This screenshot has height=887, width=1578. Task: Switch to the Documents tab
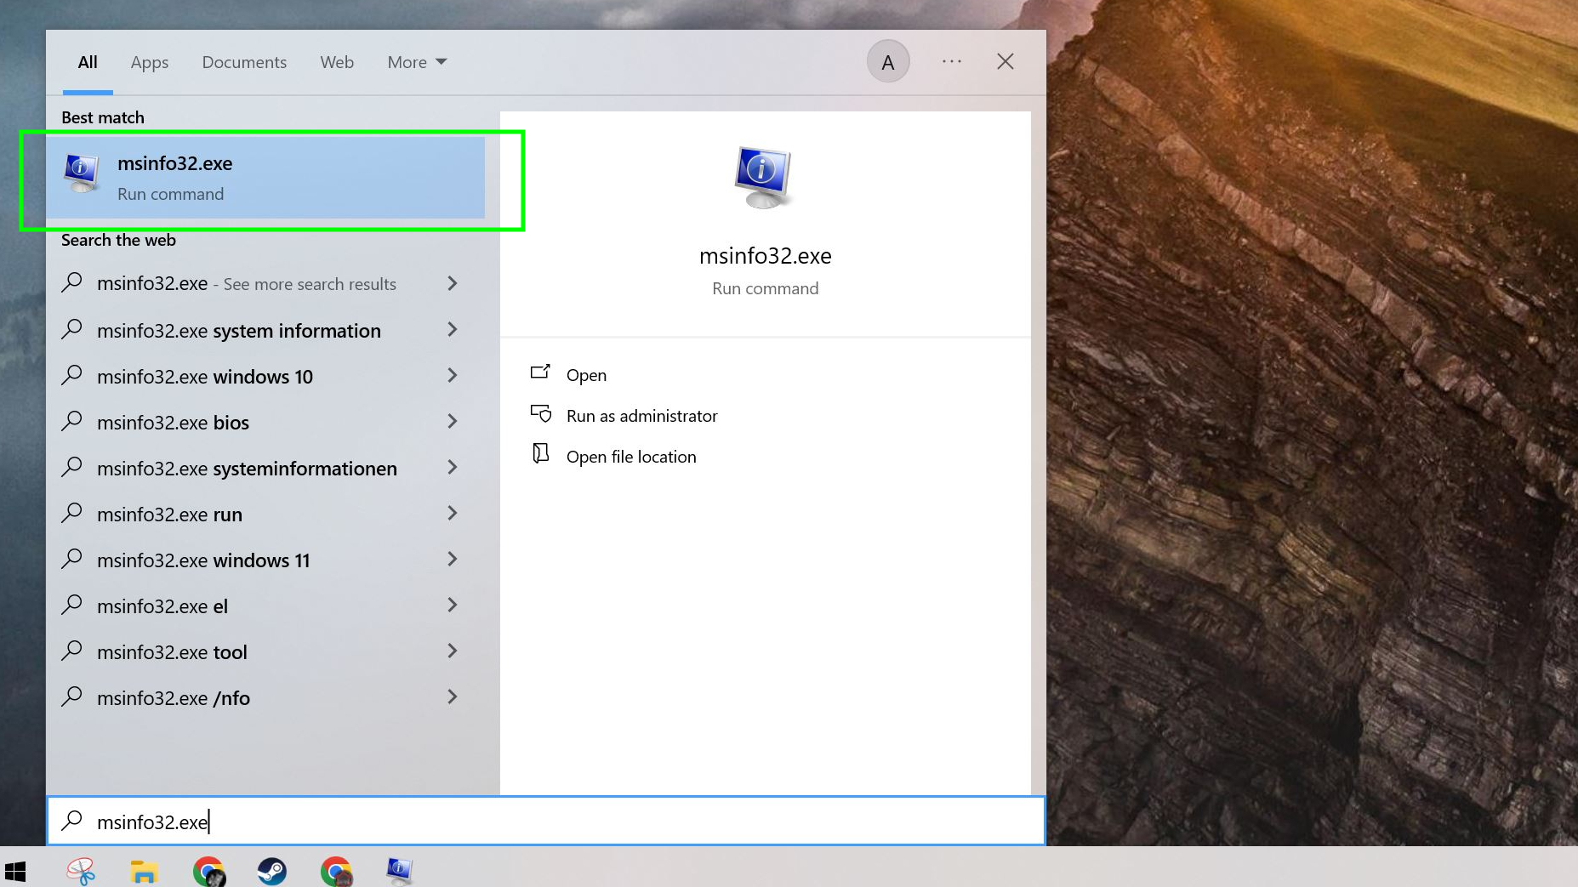(244, 62)
